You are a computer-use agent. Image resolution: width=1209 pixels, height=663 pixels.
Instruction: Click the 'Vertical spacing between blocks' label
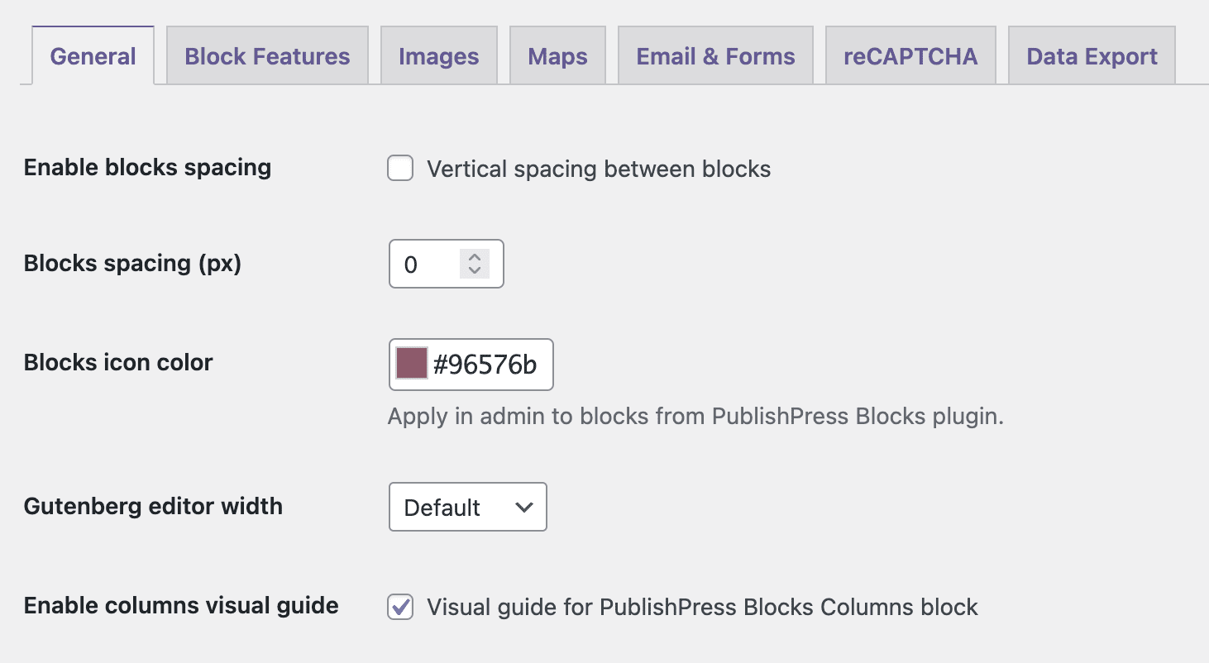pyautogui.click(x=599, y=169)
